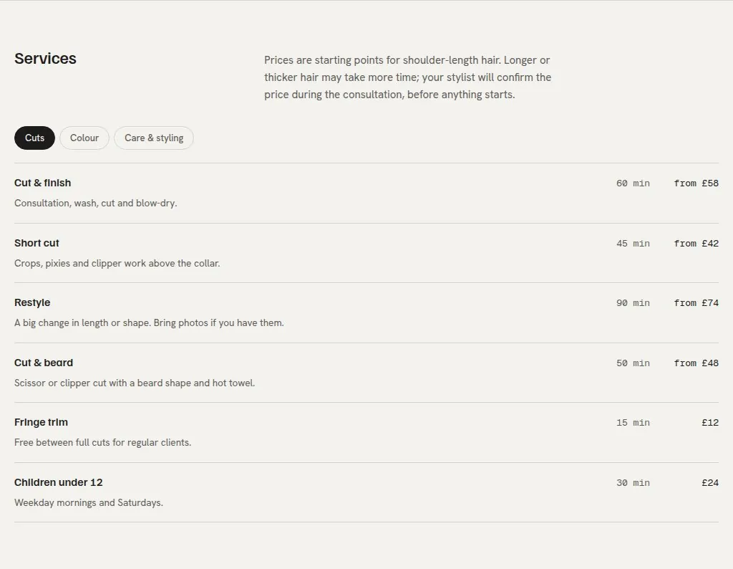Image resolution: width=733 pixels, height=569 pixels.
Task: Click 'Weekday mornings and Saturdays.' description
Action: pyautogui.click(x=89, y=502)
